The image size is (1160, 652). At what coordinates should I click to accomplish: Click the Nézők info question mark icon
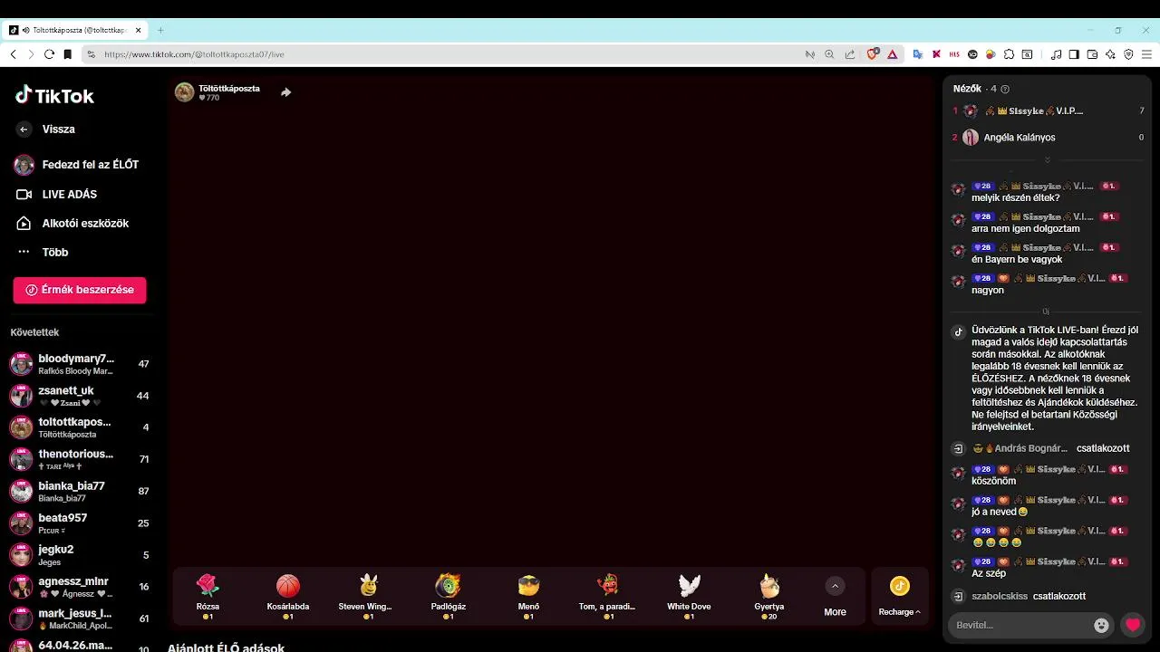[1005, 89]
